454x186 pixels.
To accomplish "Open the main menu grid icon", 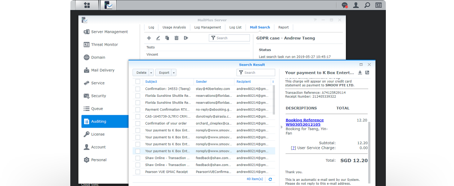I will tap(87, 5).
